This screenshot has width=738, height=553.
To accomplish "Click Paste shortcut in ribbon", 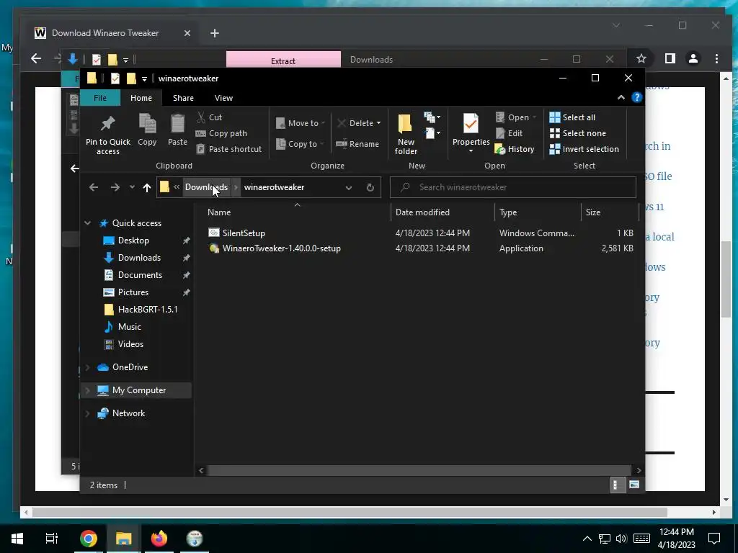I will tap(228, 149).
